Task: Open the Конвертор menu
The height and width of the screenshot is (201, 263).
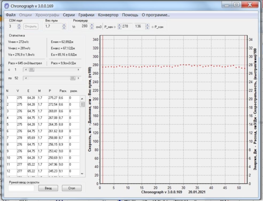Action: click(108, 15)
